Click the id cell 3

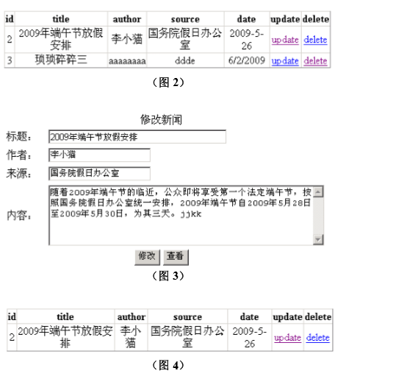(x=10, y=60)
